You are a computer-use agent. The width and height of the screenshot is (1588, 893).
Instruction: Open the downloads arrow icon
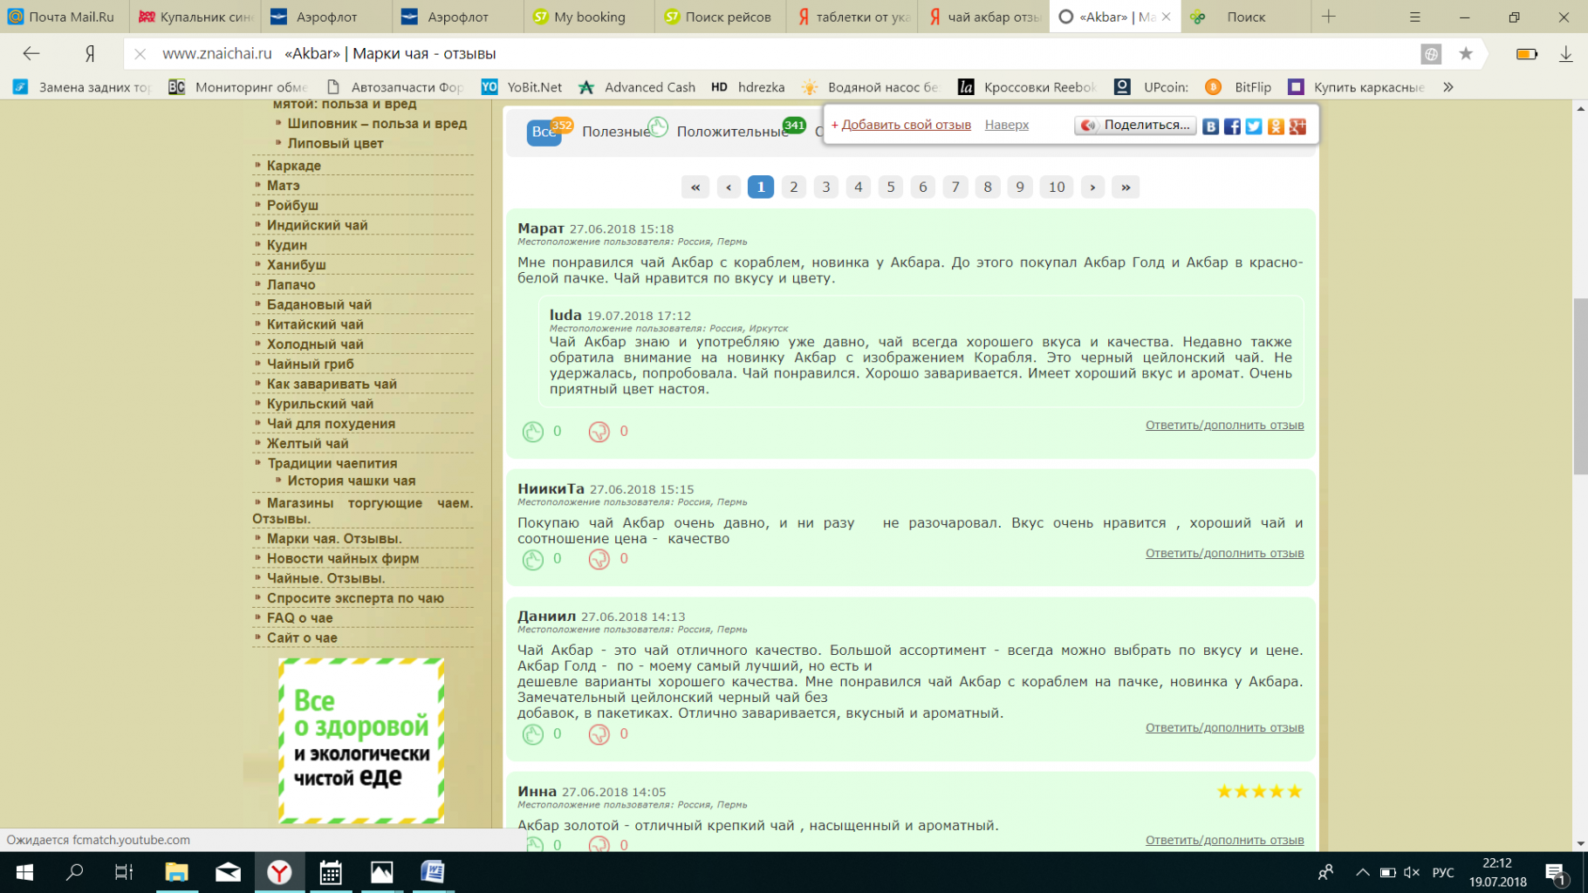click(1566, 54)
